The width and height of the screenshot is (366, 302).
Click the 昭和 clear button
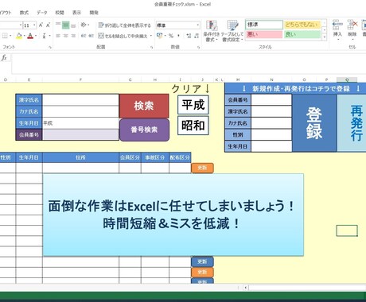coord(193,126)
